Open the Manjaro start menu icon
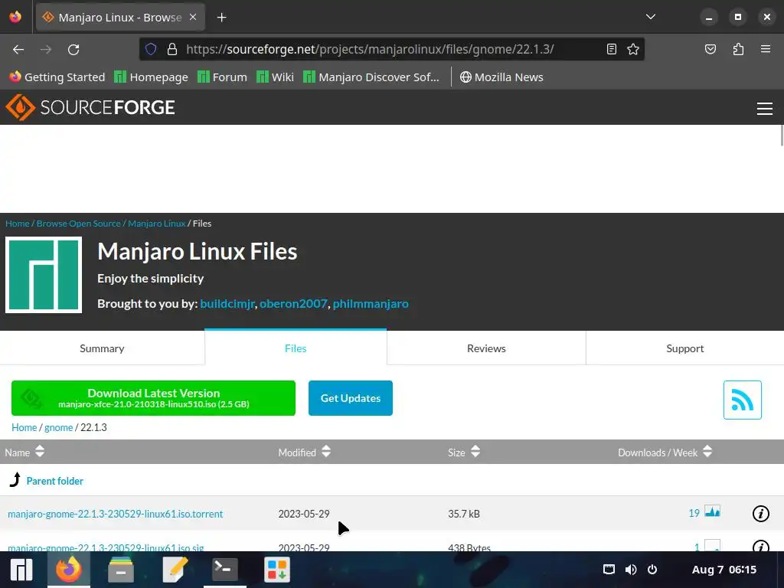784x588 pixels. pyautogui.click(x=21, y=570)
